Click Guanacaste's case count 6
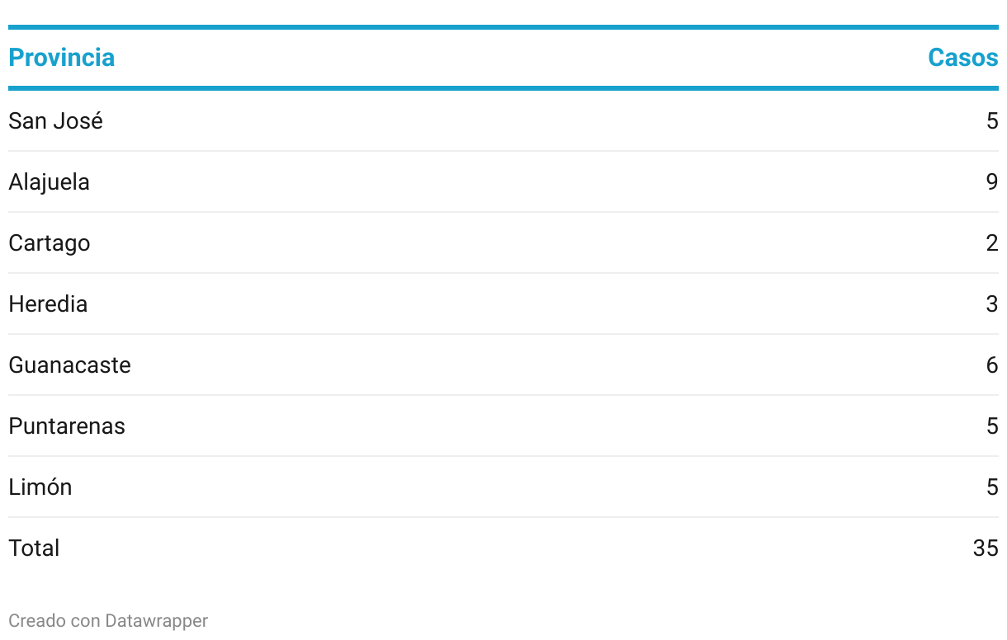This screenshot has height=640, width=1007. coord(992,365)
